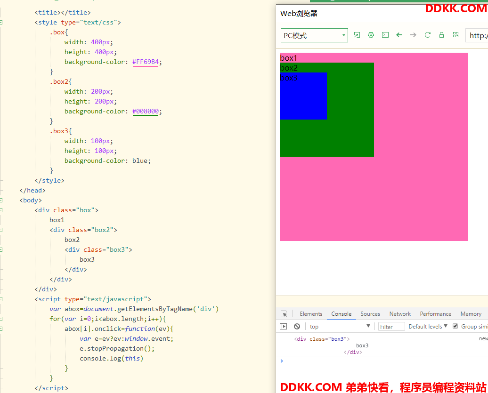The height and width of the screenshot is (393, 488).
Task: Show the page QR code icon
Action: click(x=455, y=35)
